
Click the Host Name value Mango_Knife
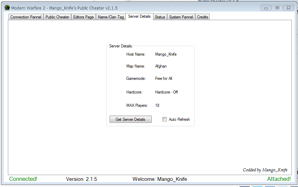coord(166,54)
